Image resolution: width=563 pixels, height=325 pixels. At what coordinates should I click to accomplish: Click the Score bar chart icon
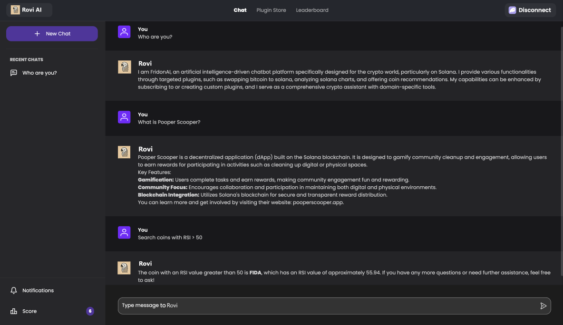14,311
